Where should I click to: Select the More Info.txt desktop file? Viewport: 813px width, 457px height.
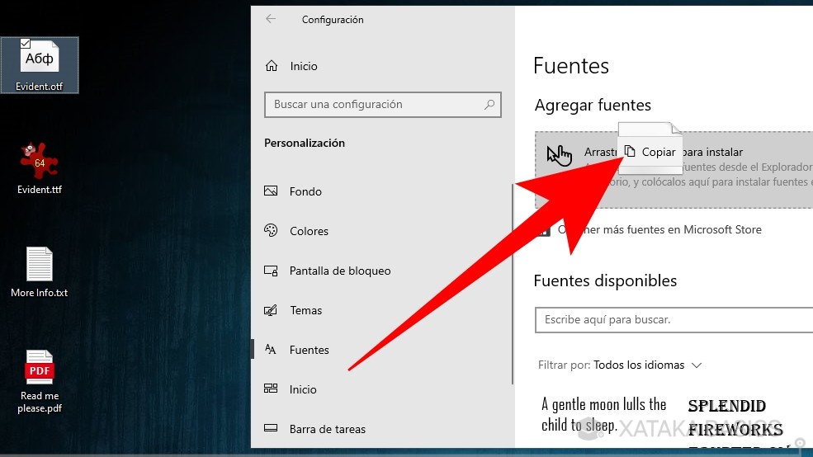click(40, 272)
